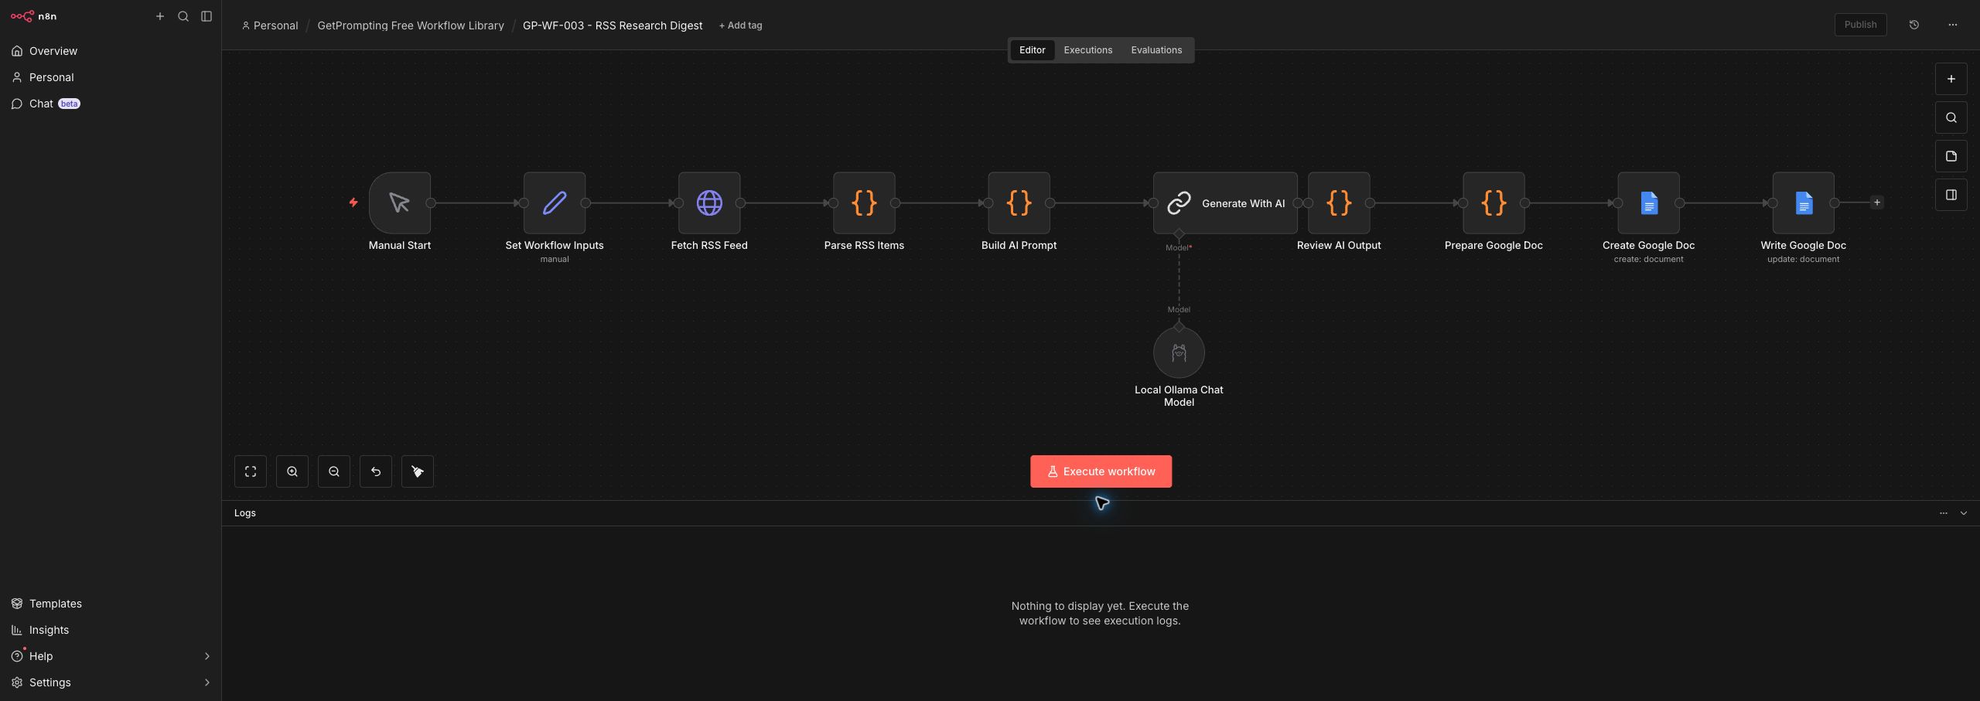Click the plus connector after Write Google Doc

(x=1876, y=202)
